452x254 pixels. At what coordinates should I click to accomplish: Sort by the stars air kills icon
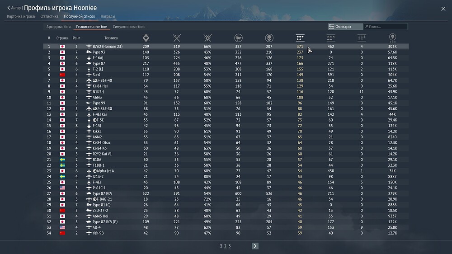[300, 38]
